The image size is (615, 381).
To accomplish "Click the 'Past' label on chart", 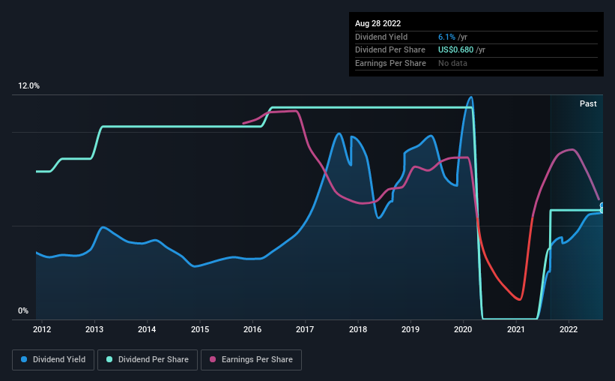I will pos(588,103).
